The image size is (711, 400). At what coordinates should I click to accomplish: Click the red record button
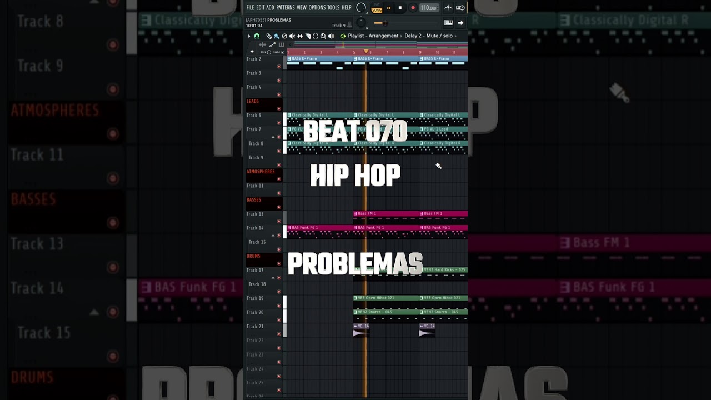413,8
